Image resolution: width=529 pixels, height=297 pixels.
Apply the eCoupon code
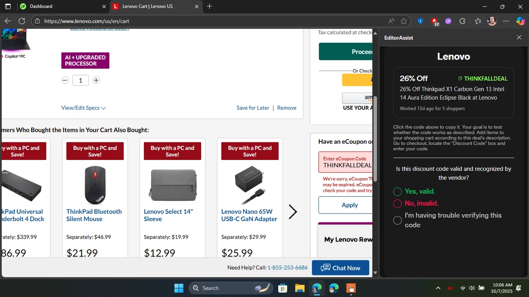[x=346, y=205]
